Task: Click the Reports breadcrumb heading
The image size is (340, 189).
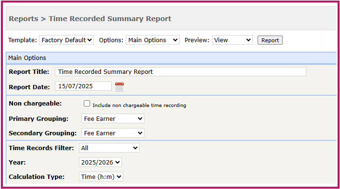Action: coord(24,19)
